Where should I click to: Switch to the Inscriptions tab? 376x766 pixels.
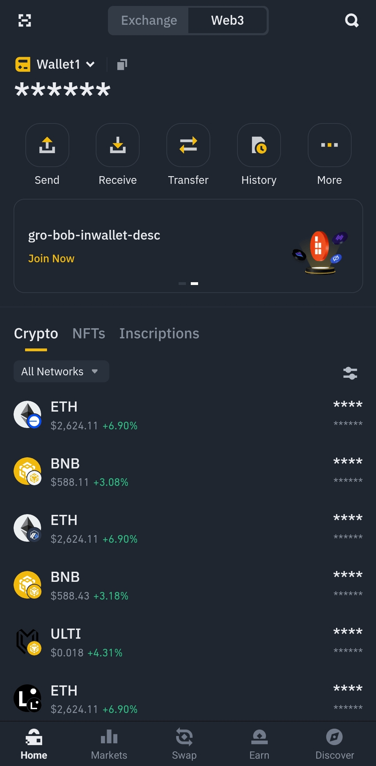tap(159, 334)
